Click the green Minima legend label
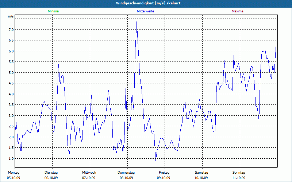 (x=53, y=11)
